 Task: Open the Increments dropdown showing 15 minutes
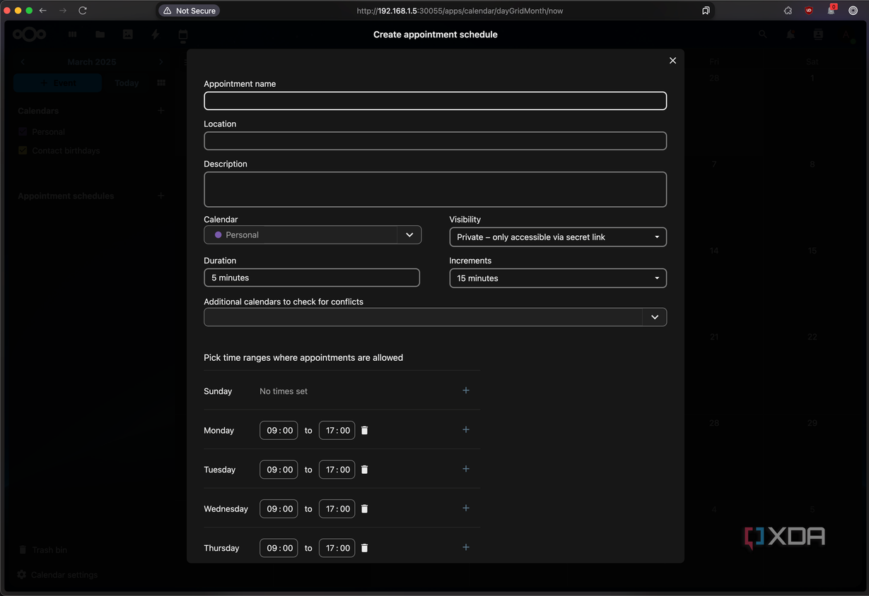(x=558, y=278)
